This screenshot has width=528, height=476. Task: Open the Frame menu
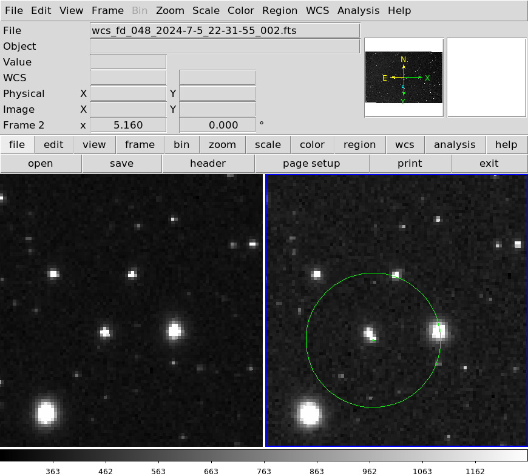(x=108, y=10)
